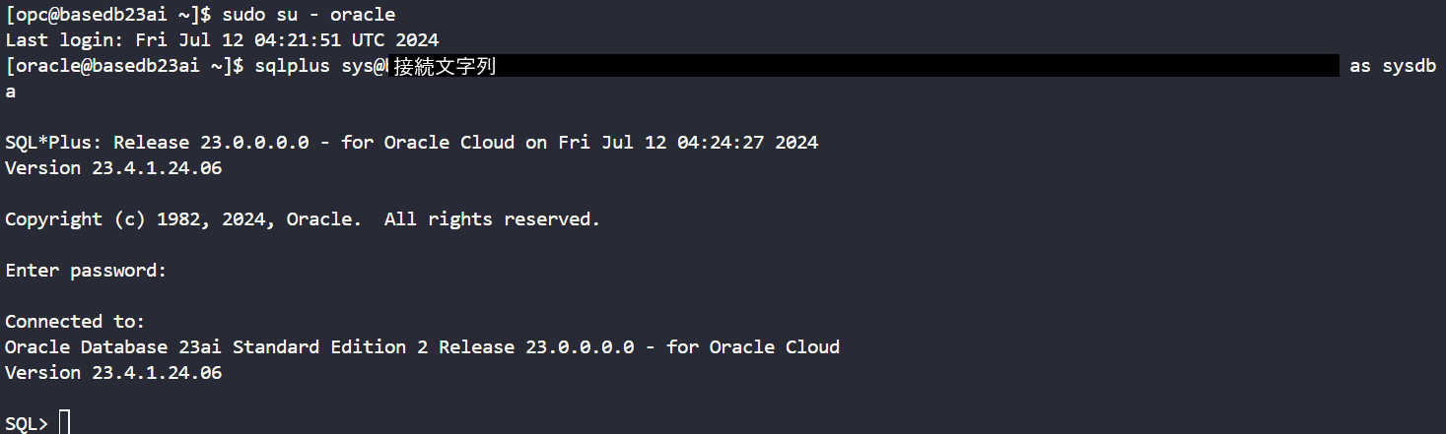This screenshot has height=434, width=1446.
Task: Click the black redacted connection string bar
Action: coord(917,66)
